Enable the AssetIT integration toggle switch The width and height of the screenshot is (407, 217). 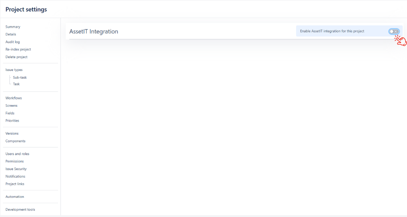coord(394,32)
